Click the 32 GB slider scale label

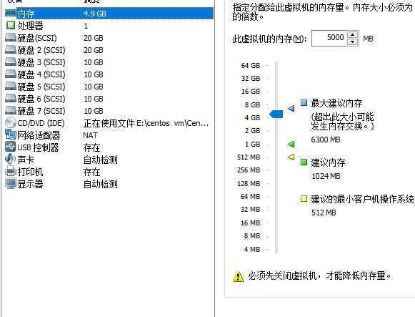point(251,79)
